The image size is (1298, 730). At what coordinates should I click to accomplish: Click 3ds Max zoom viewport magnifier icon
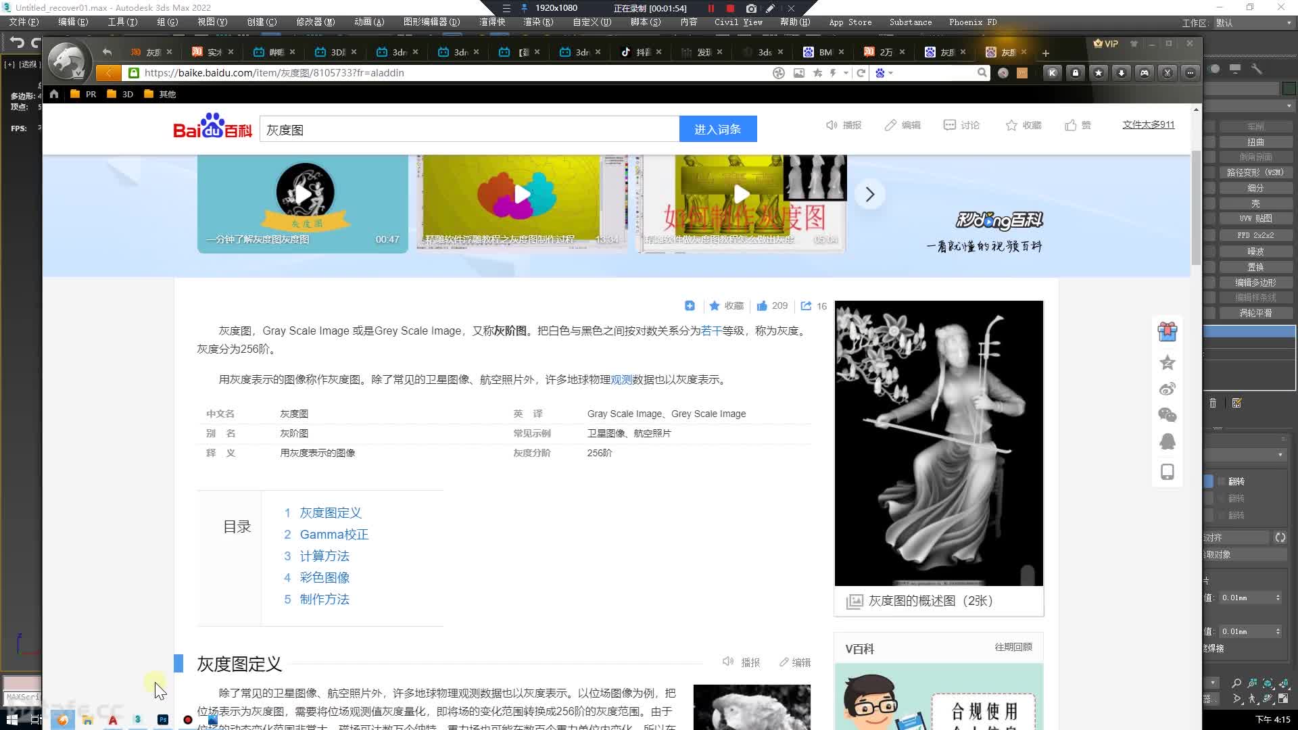point(1236,684)
